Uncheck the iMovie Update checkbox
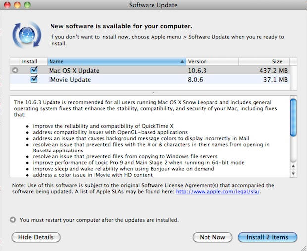 click(x=34, y=79)
